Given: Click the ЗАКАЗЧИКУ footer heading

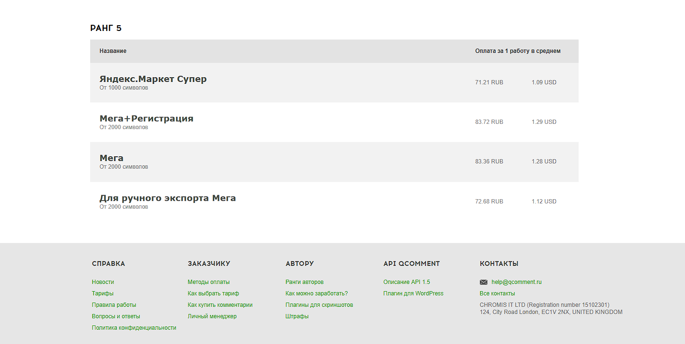Looking at the screenshot, I should point(209,263).
